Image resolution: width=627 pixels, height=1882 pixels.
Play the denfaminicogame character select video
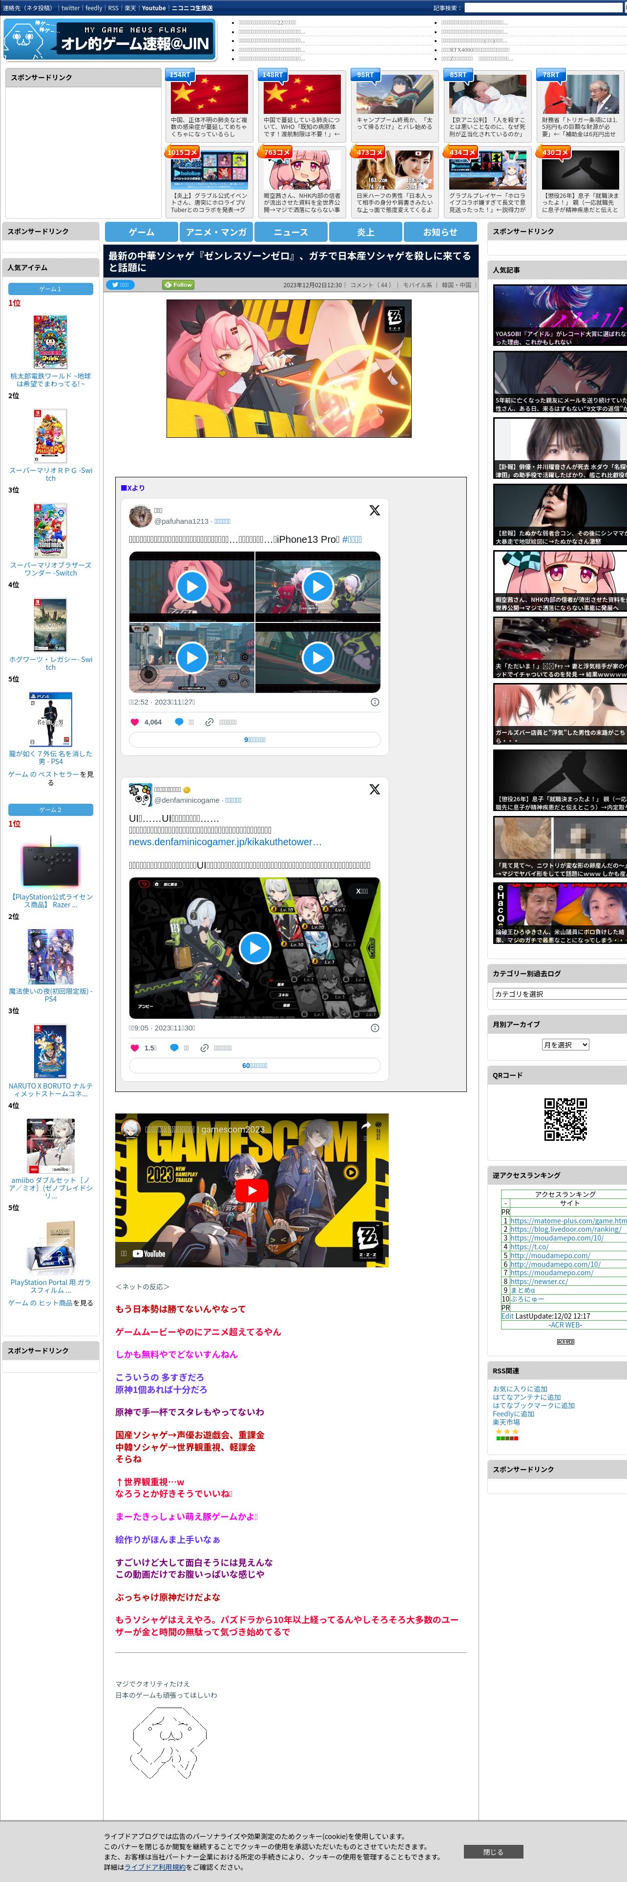(x=255, y=948)
